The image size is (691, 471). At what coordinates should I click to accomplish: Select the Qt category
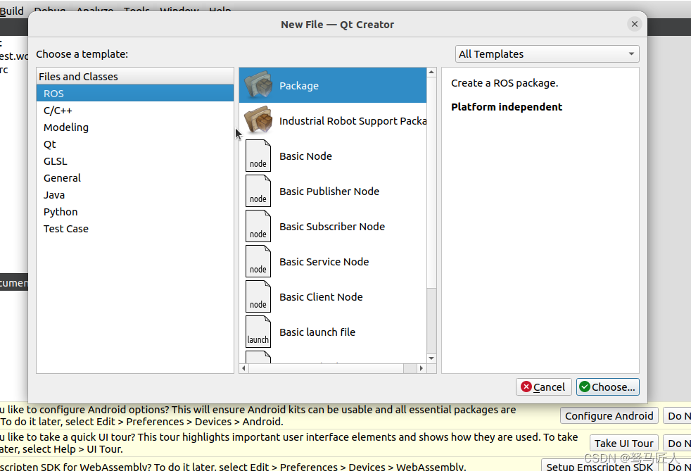click(135, 144)
